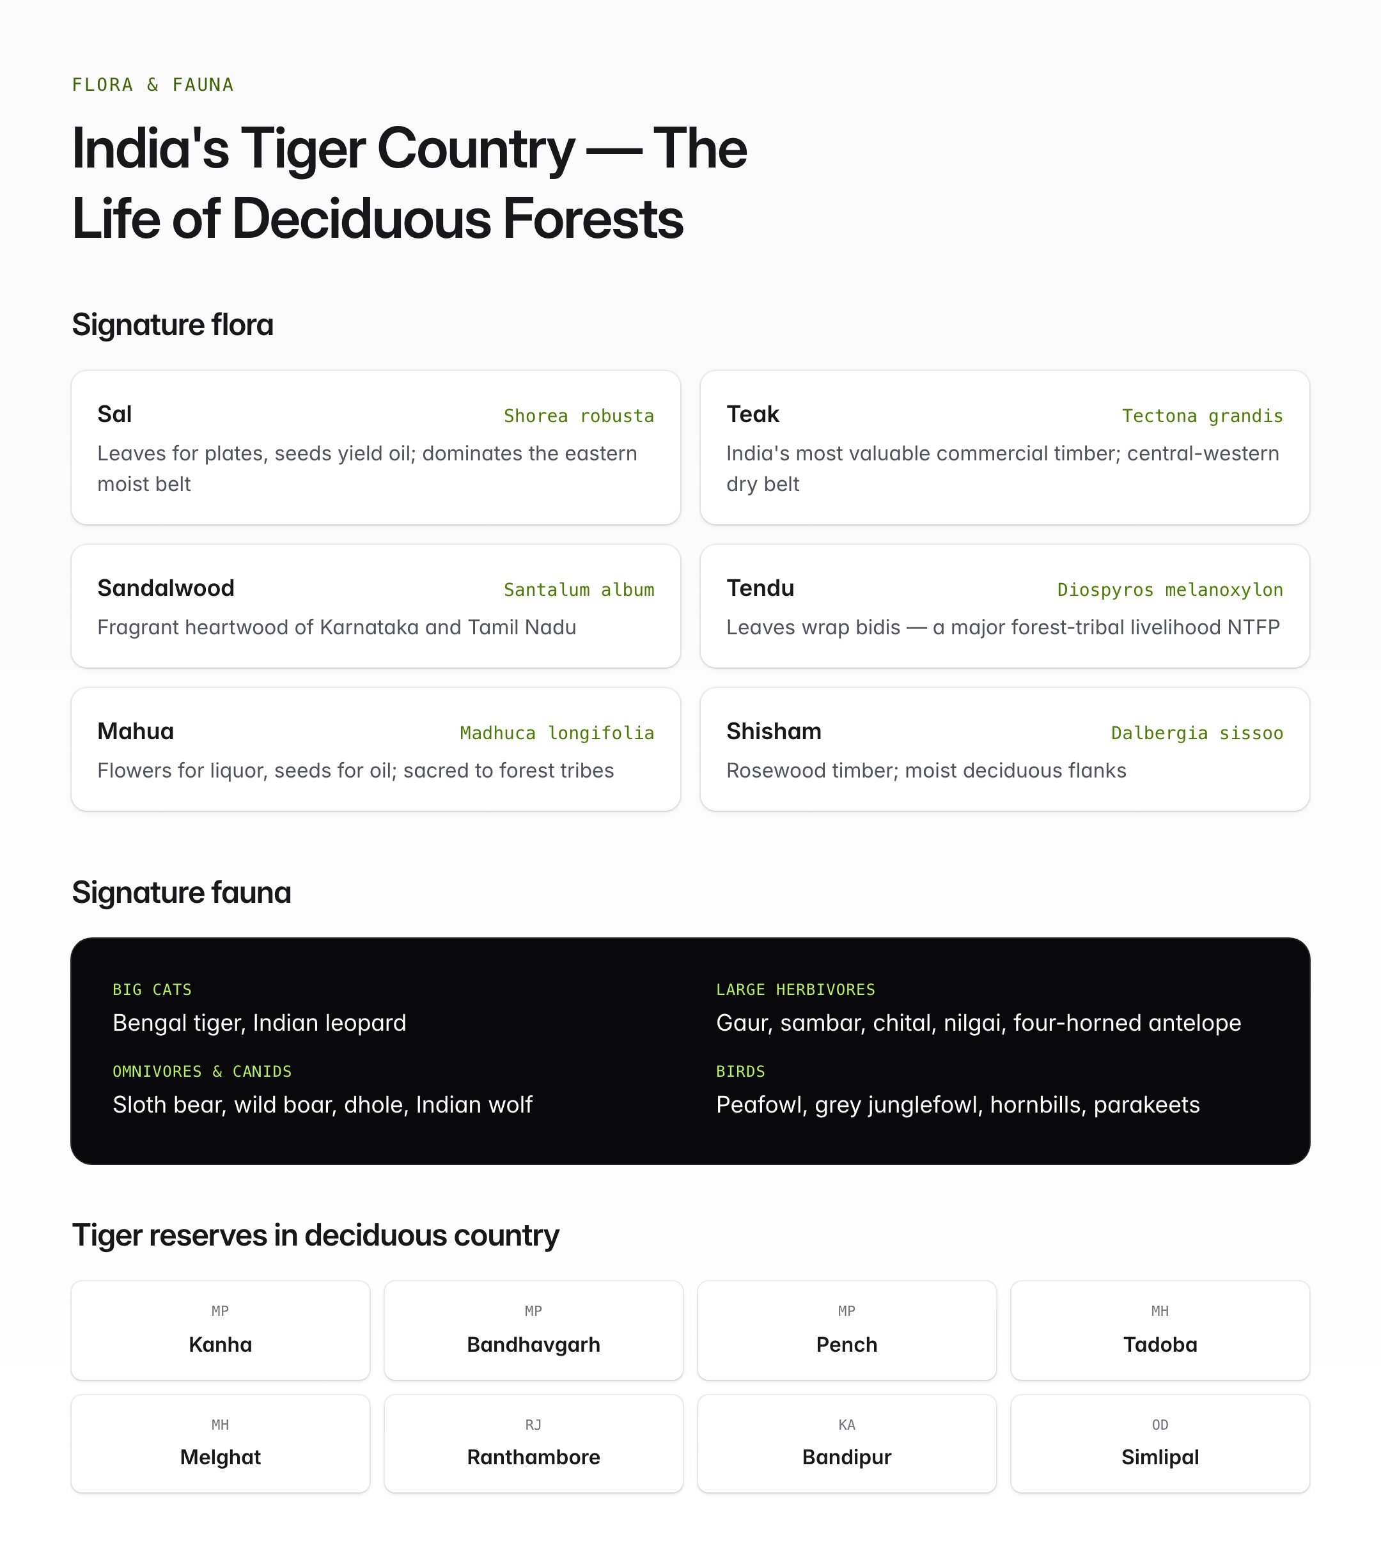Click the Melghat reserve tile
Image resolution: width=1381 pixels, height=1564 pixels.
pos(221,1444)
